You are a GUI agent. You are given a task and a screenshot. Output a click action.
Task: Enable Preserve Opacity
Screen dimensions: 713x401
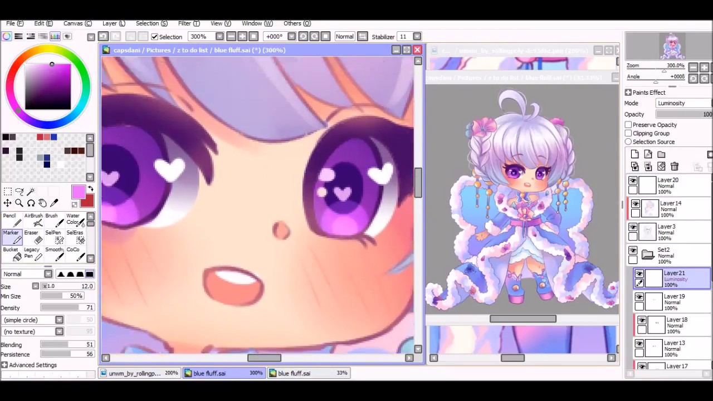pyautogui.click(x=628, y=125)
